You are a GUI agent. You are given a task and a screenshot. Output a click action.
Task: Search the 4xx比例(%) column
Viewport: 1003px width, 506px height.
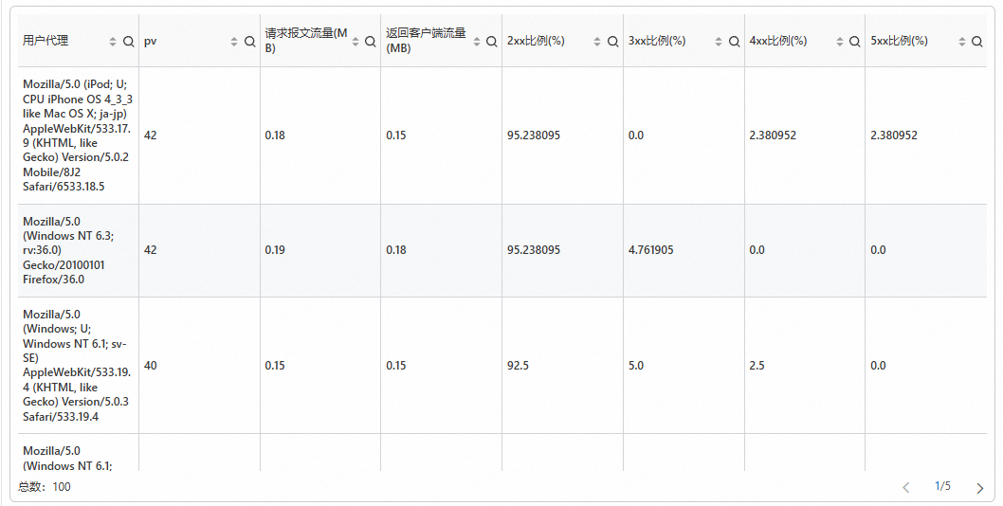click(x=854, y=42)
